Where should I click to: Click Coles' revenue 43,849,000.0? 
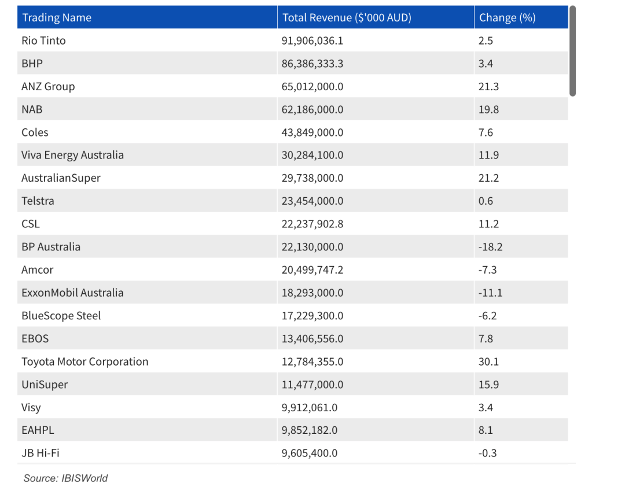pyautogui.click(x=312, y=132)
